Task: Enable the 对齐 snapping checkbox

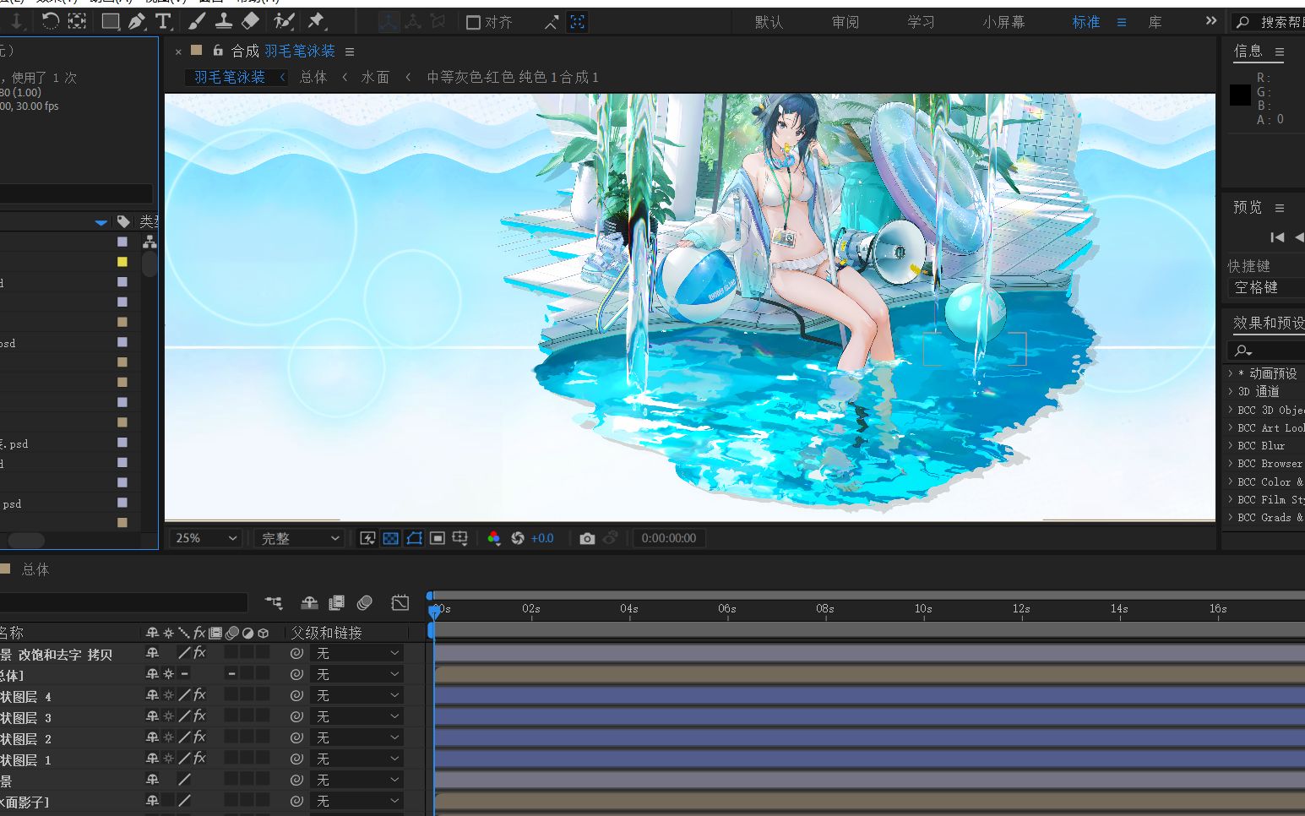Action: click(x=473, y=22)
